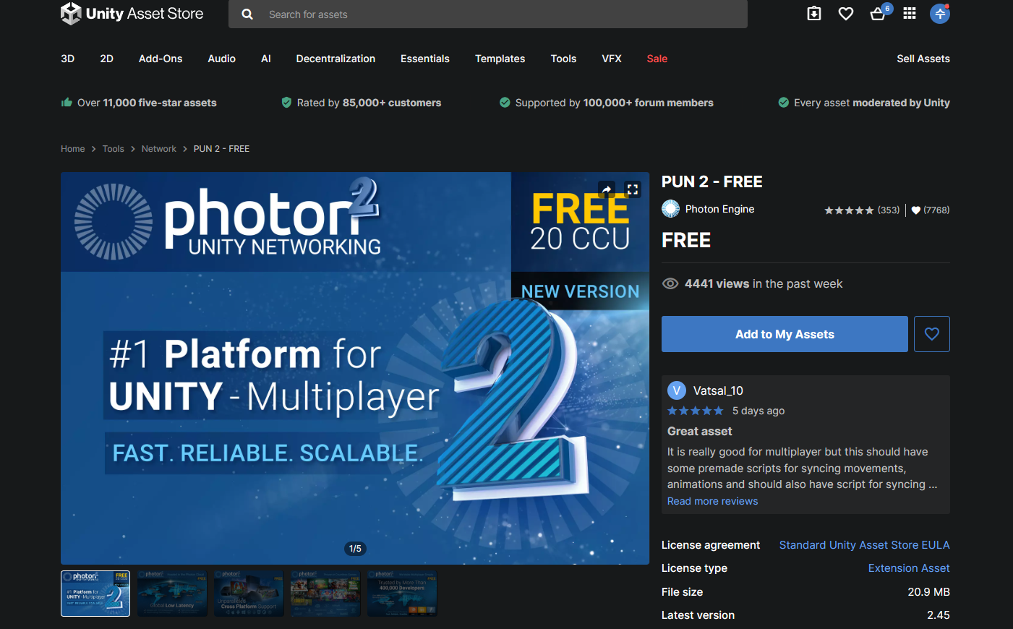Click the thumbs-up five-star assets icon
This screenshot has width=1013, height=629.
coord(67,103)
